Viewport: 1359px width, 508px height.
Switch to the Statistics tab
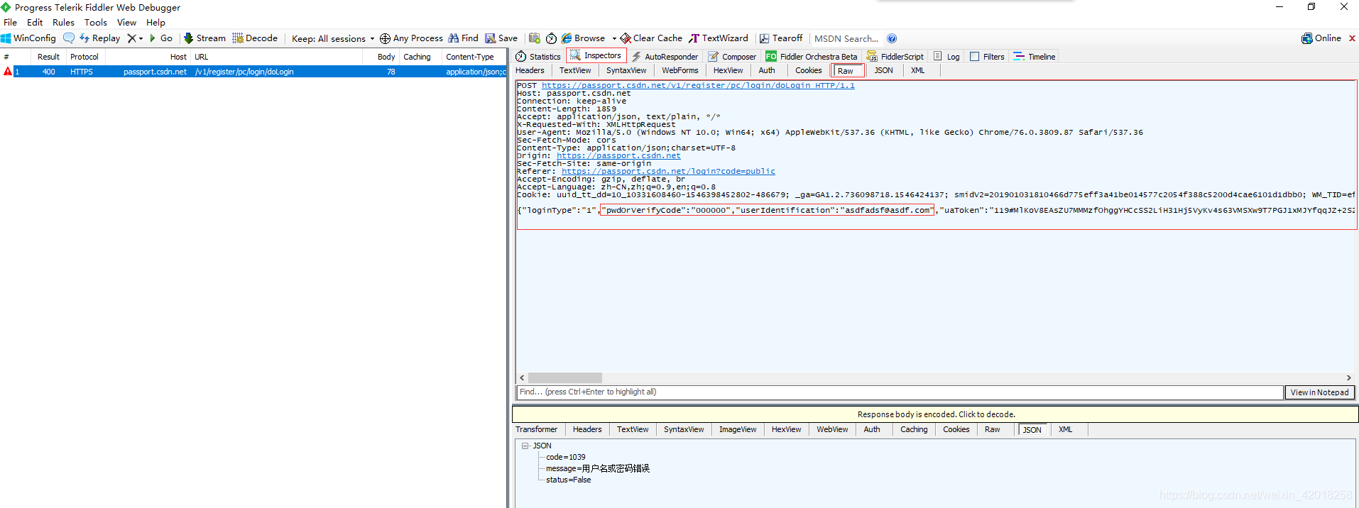point(538,56)
